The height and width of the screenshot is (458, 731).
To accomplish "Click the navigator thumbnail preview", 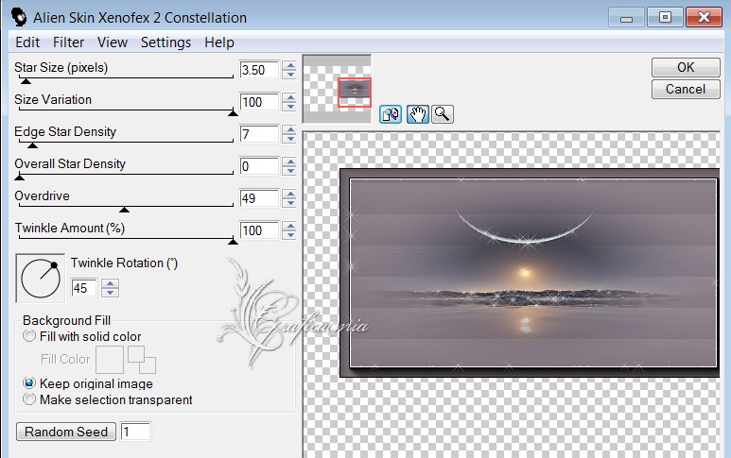I will (337, 89).
